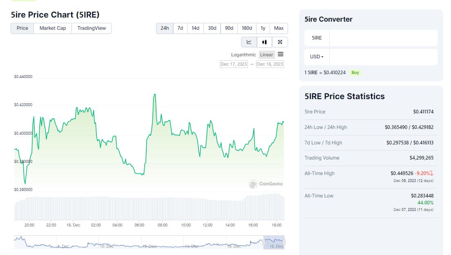Screen dimensions: 451x255
Task: Select the Max time range button
Action: coord(279,28)
